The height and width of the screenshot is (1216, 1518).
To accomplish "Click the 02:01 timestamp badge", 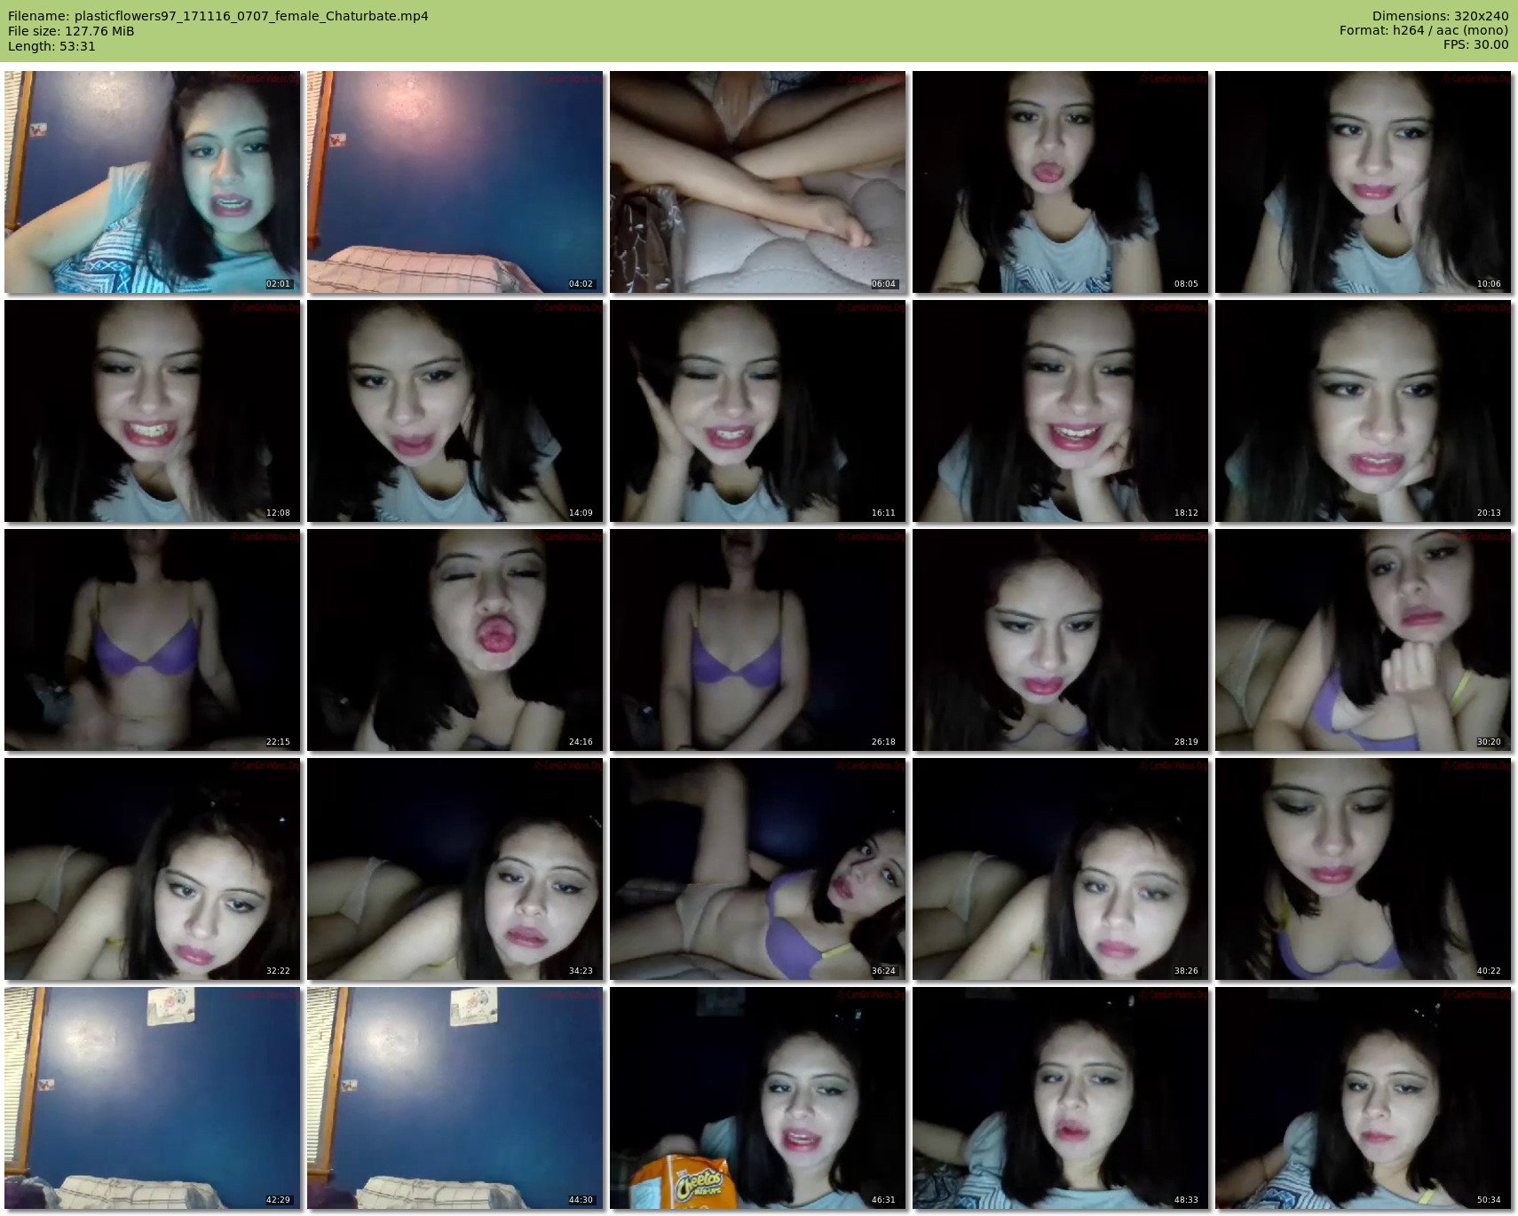I will pos(278,284).
